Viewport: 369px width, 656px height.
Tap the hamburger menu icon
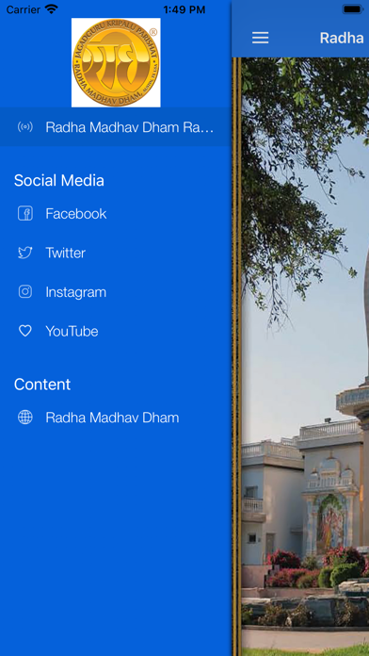coord(260,38)
